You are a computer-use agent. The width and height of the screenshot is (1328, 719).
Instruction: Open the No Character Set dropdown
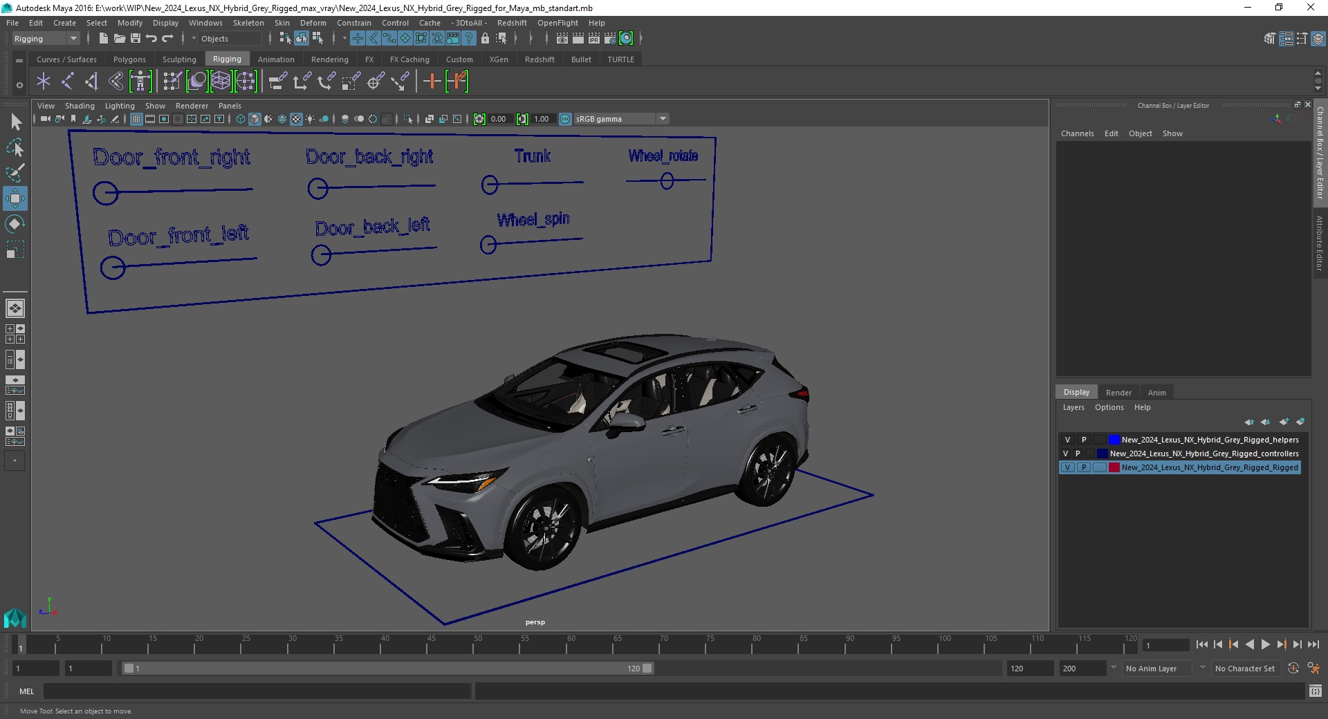[1248, 669]
